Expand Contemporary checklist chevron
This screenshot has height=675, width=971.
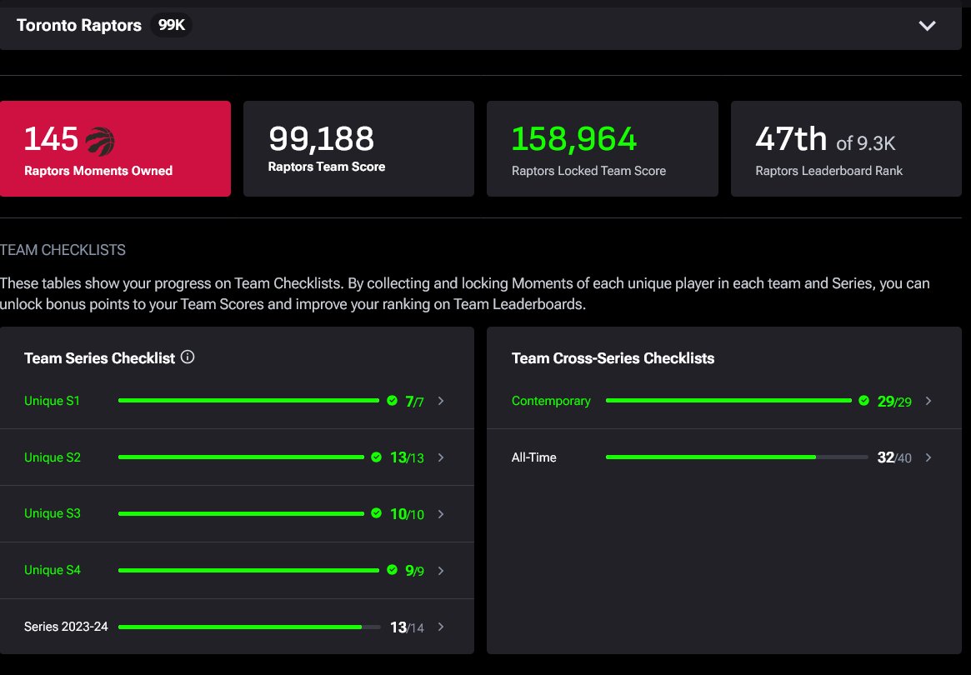point(928,401)
